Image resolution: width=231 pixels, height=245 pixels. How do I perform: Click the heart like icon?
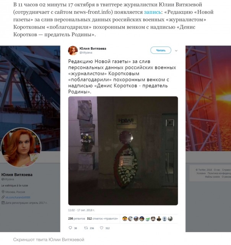click(x=102, y=228)
